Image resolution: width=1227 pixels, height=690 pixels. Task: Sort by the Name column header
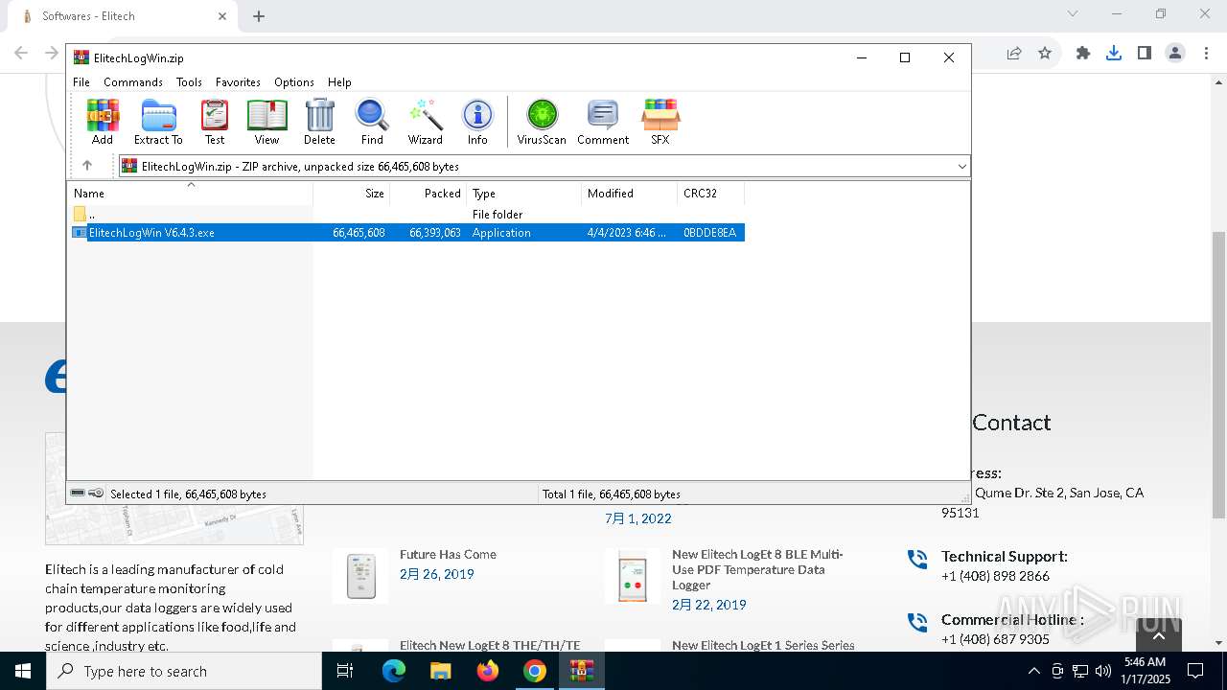click(191, 194)
